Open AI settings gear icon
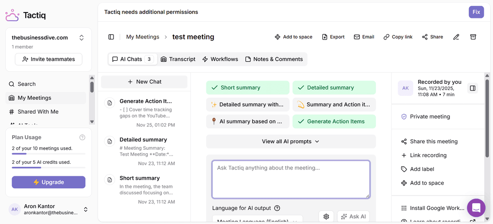 pyautogui.click(x=326, y=216)
